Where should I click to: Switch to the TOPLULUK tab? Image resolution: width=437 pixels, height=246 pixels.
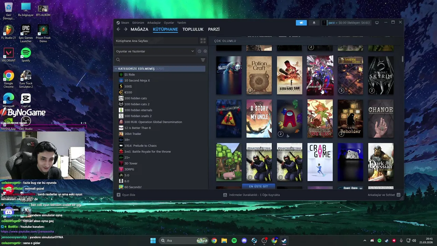pos(193,29)
